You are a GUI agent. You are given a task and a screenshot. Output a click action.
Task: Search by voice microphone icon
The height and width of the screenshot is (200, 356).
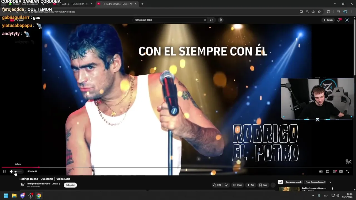(x=221, y=20)
